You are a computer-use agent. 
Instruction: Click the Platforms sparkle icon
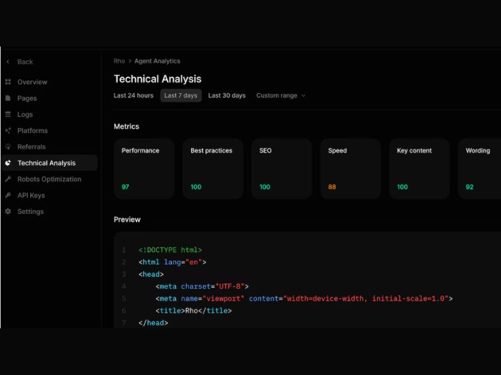click(8, 131)
